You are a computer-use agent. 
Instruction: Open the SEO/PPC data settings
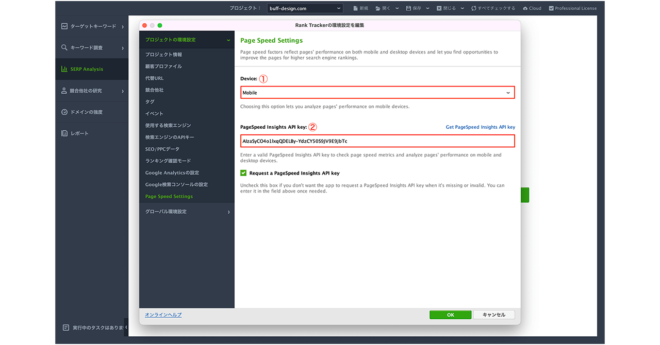[162, 149]
